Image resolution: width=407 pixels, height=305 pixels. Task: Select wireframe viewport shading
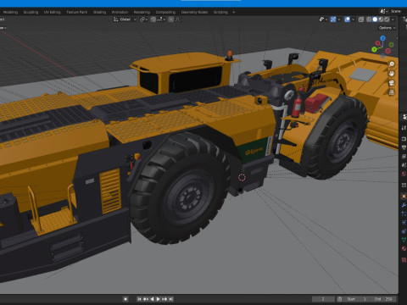(x=369, y=19)
